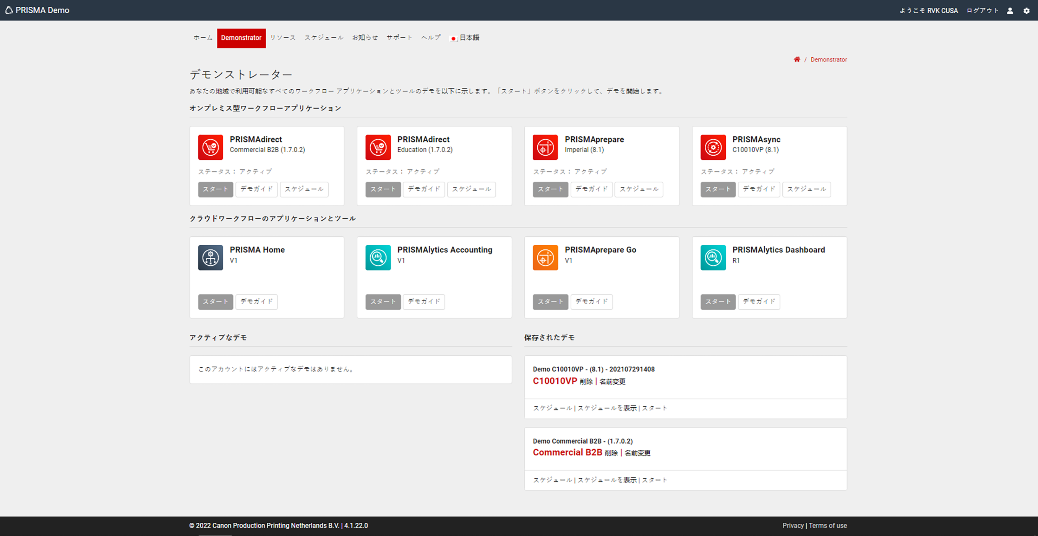Rename the saved Commercial B2B demo (名前変更)
Image resolution: width=1038 pixels, height=536 pixels.
coord(637,453)
